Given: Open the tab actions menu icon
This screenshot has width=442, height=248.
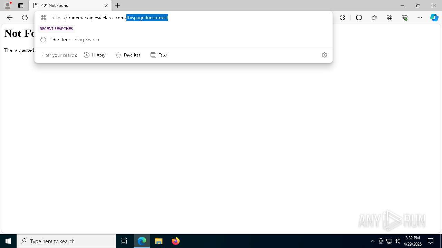Looking at the screenshot, I should 21,6.
